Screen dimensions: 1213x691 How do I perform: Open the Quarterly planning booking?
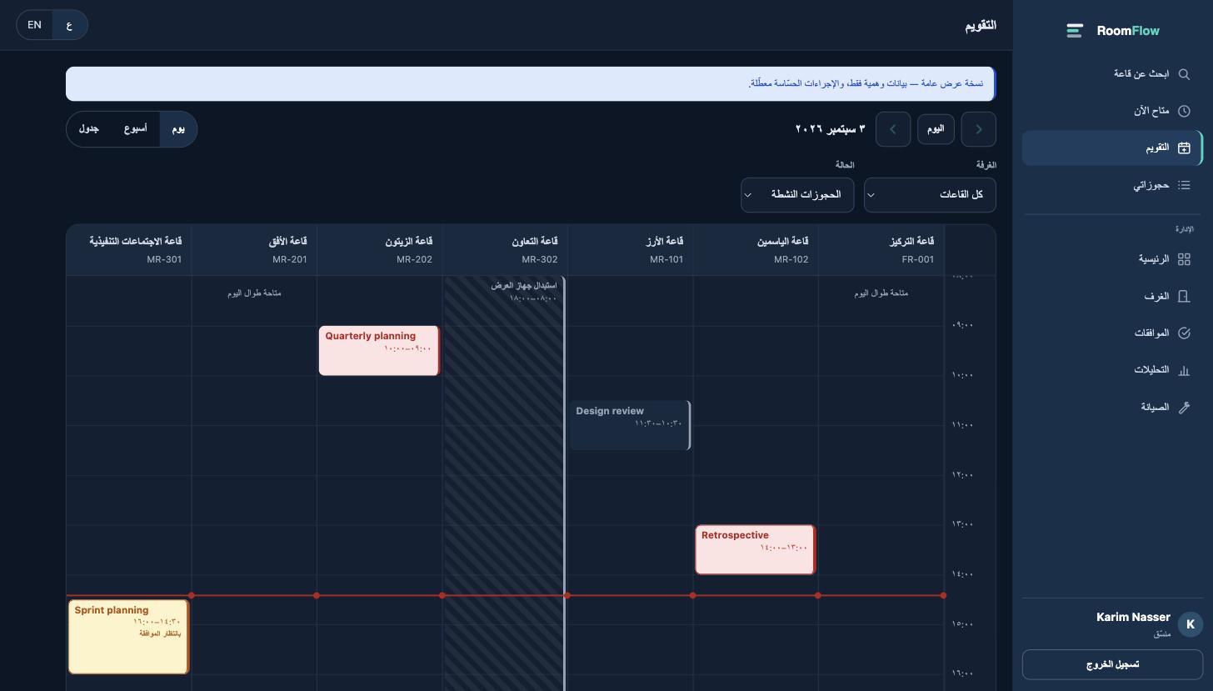click(x=379, y=351)
